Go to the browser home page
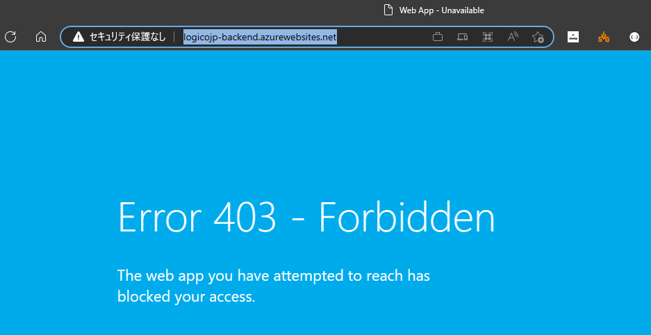The width and height of the screenshot is (651, 335). [x=41, y=37]
